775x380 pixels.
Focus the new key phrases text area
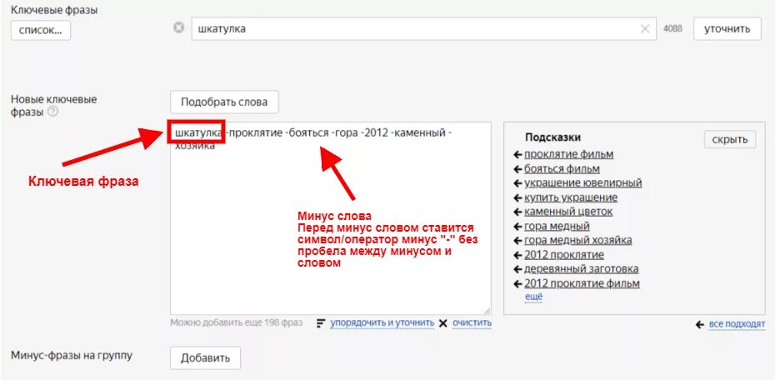click(331, 218)
